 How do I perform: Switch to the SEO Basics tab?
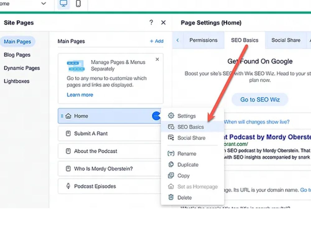click(x=245, y=40)
